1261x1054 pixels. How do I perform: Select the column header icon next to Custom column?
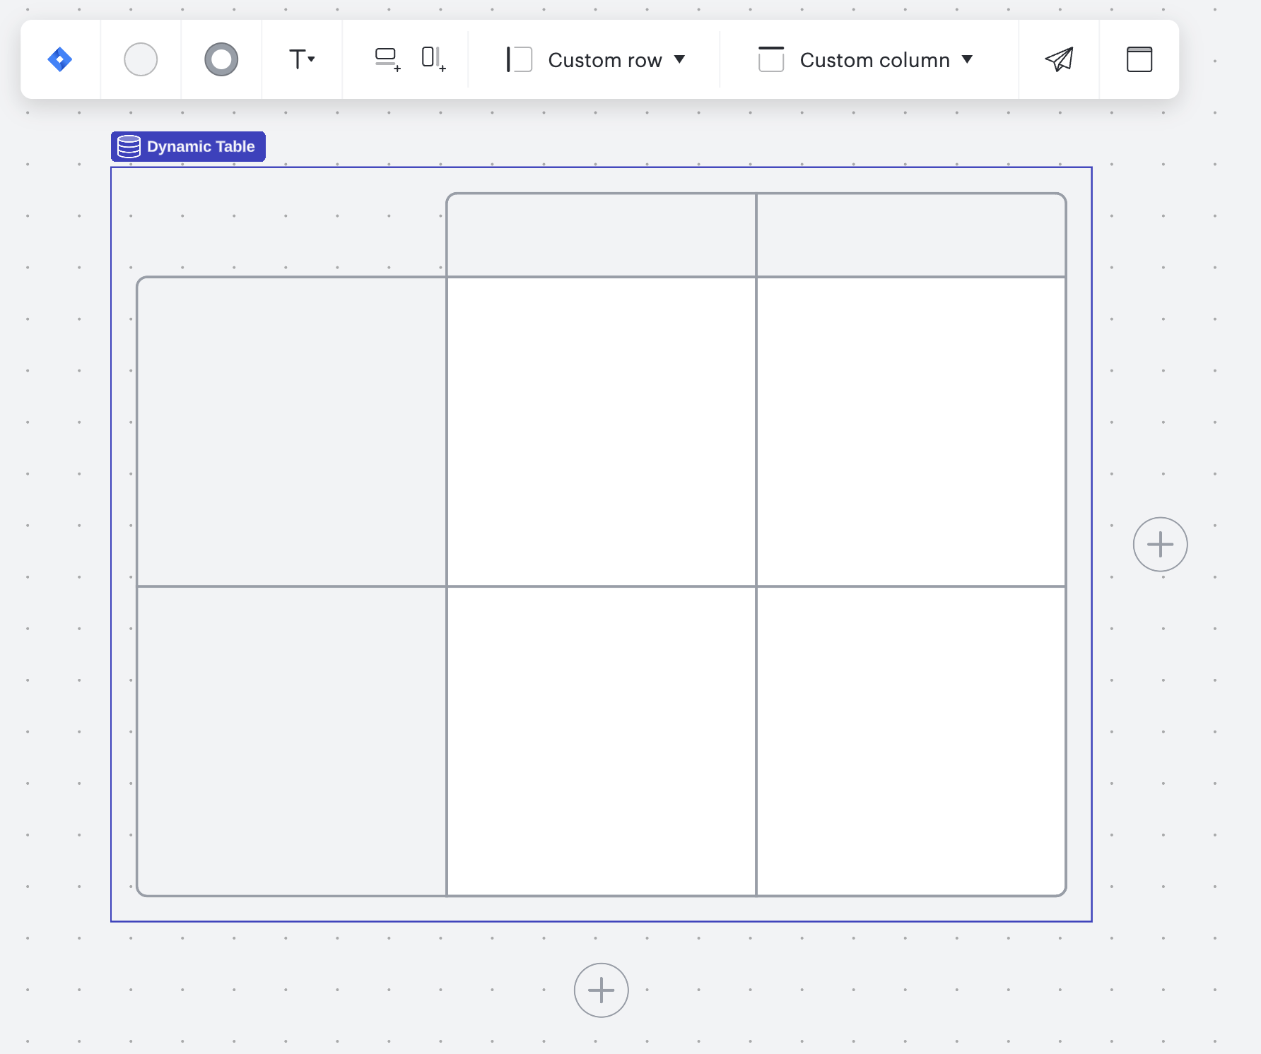[771, 59]
